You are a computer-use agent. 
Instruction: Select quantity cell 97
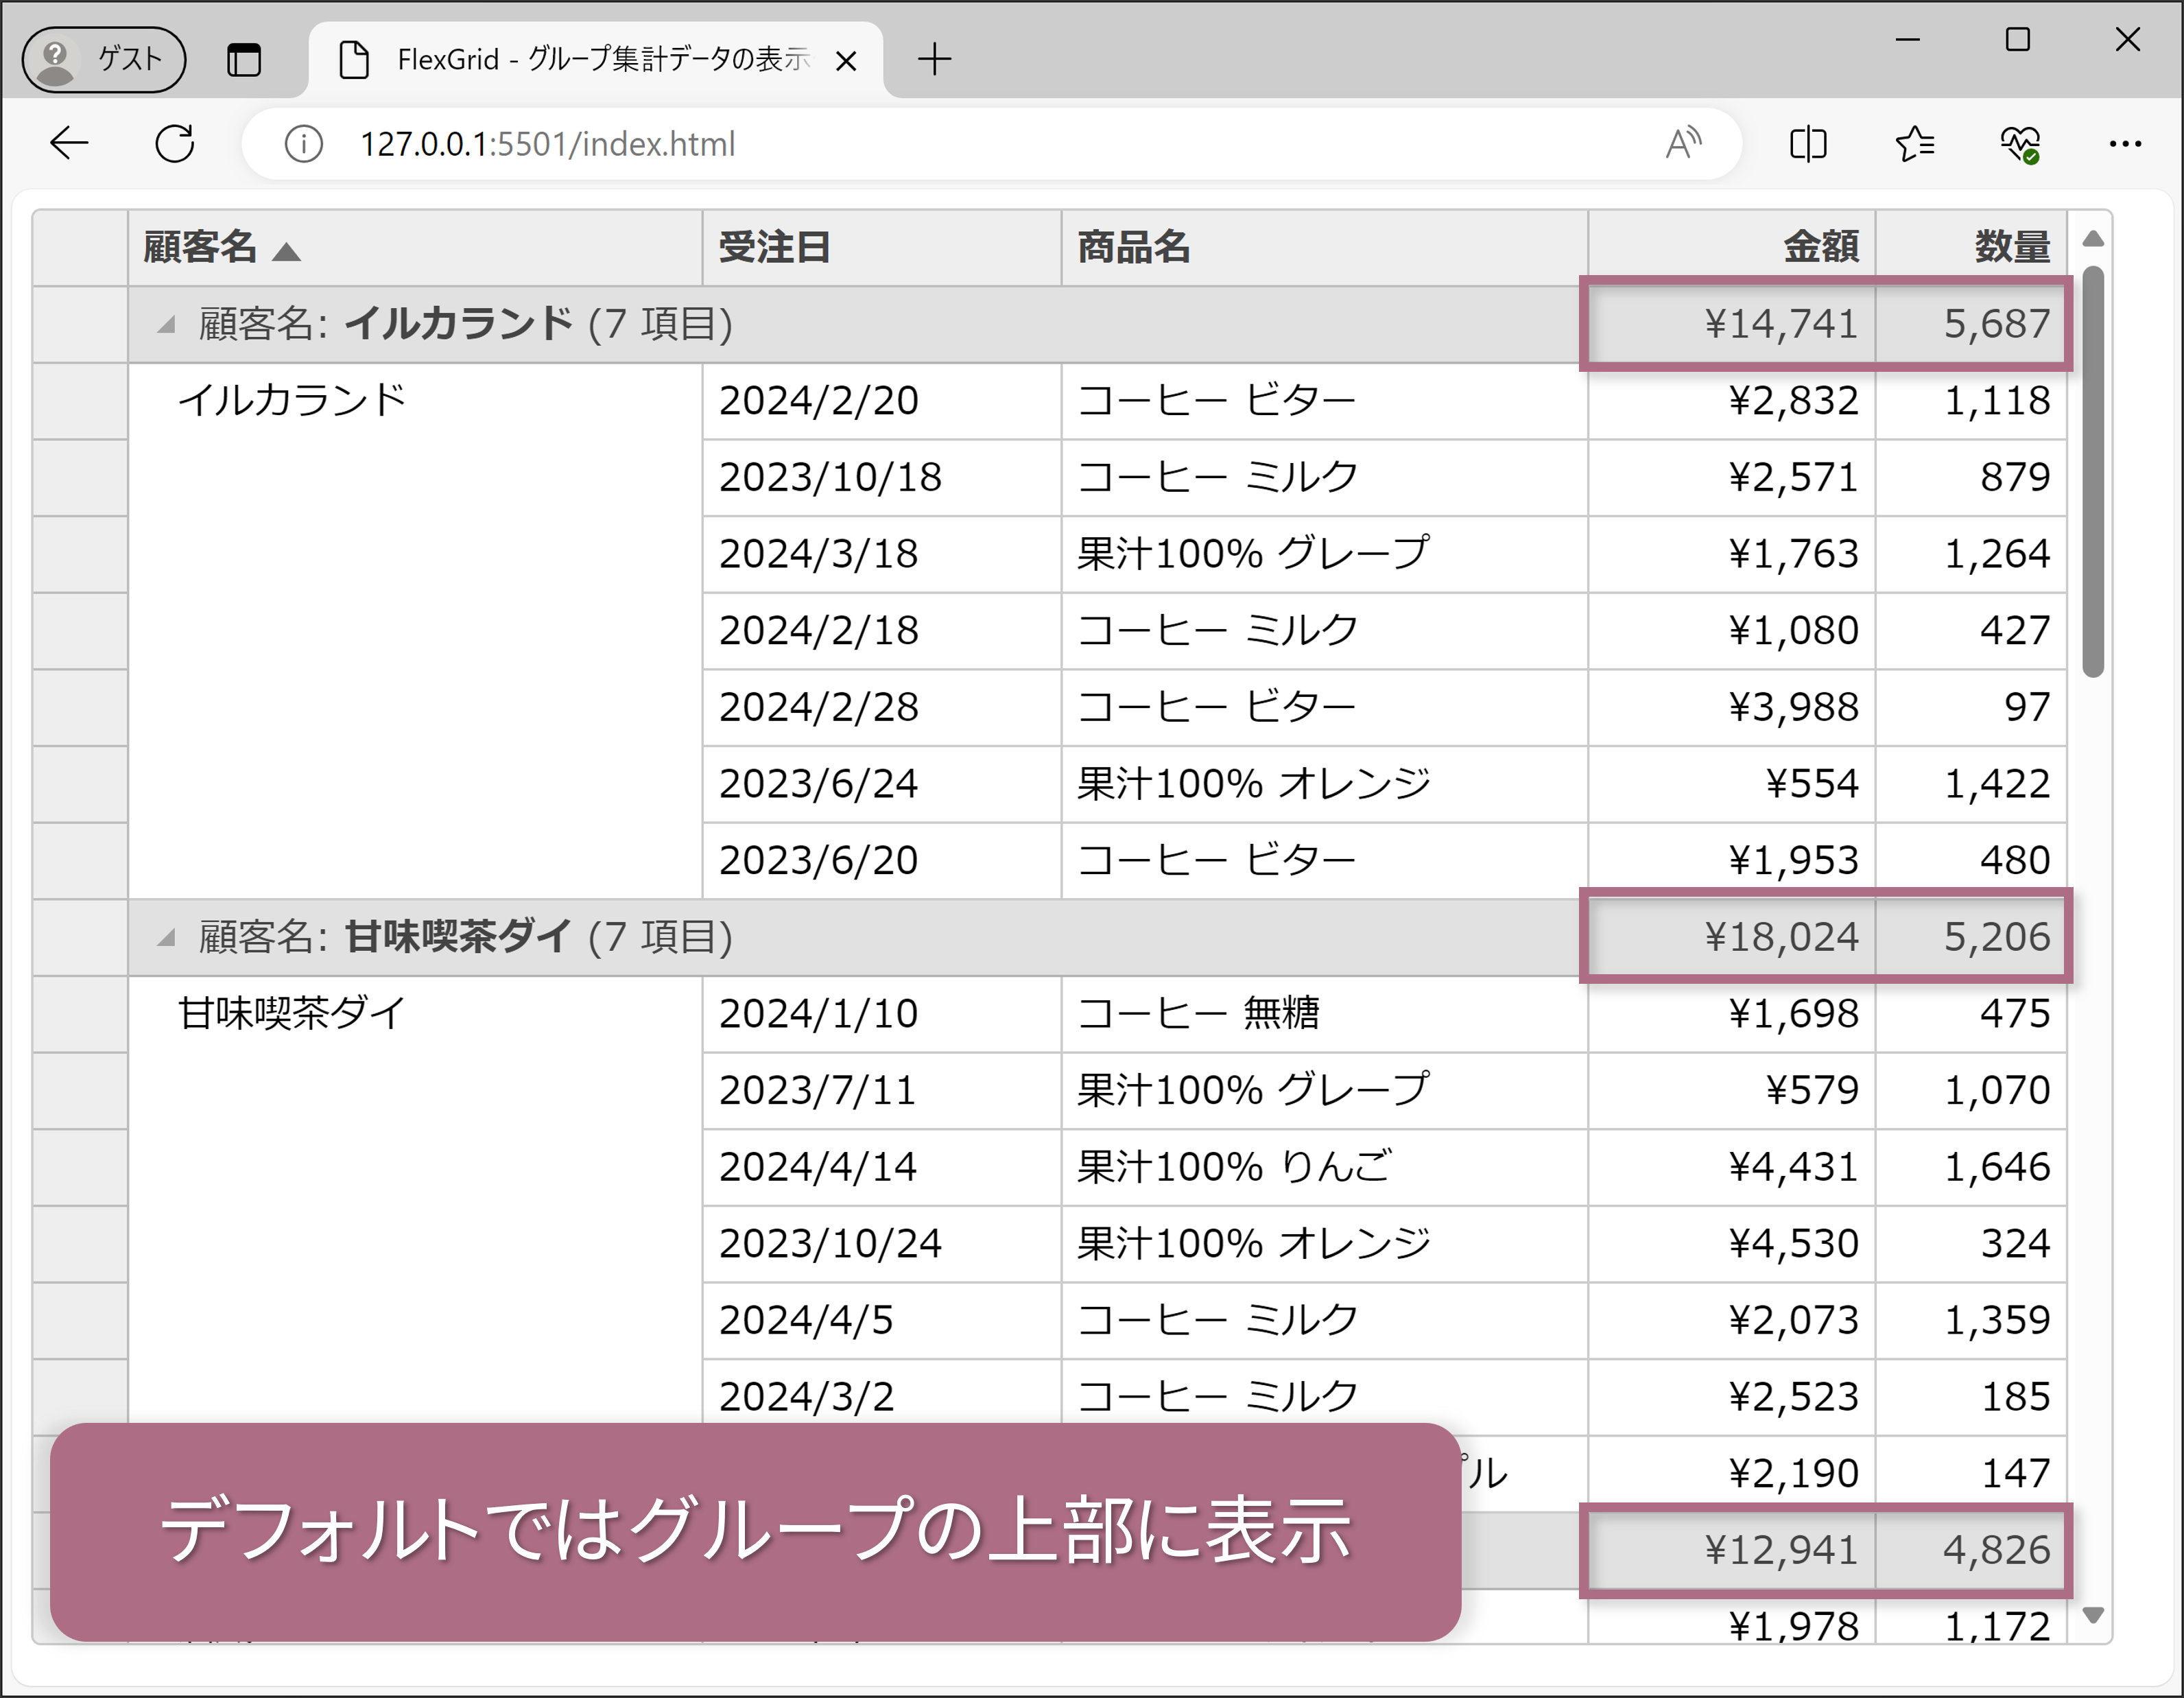tap(1971, 708)
